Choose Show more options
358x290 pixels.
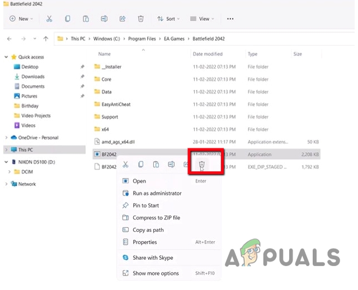point(169,273)
